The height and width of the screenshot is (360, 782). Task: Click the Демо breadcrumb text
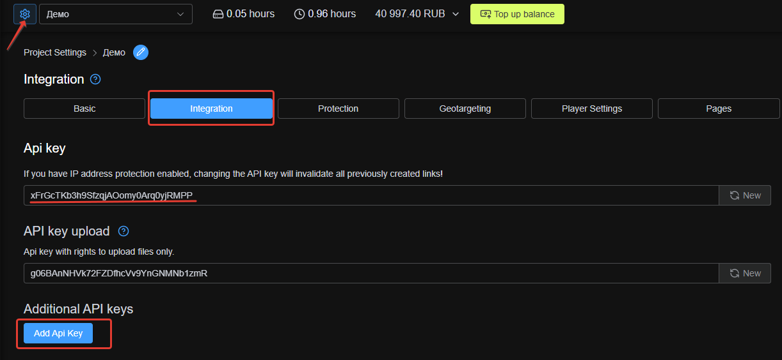tap(114, 52)
